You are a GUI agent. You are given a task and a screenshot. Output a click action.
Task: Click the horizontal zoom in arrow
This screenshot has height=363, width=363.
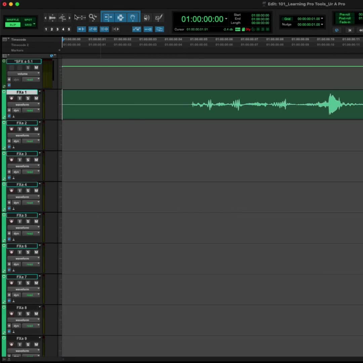70,18
